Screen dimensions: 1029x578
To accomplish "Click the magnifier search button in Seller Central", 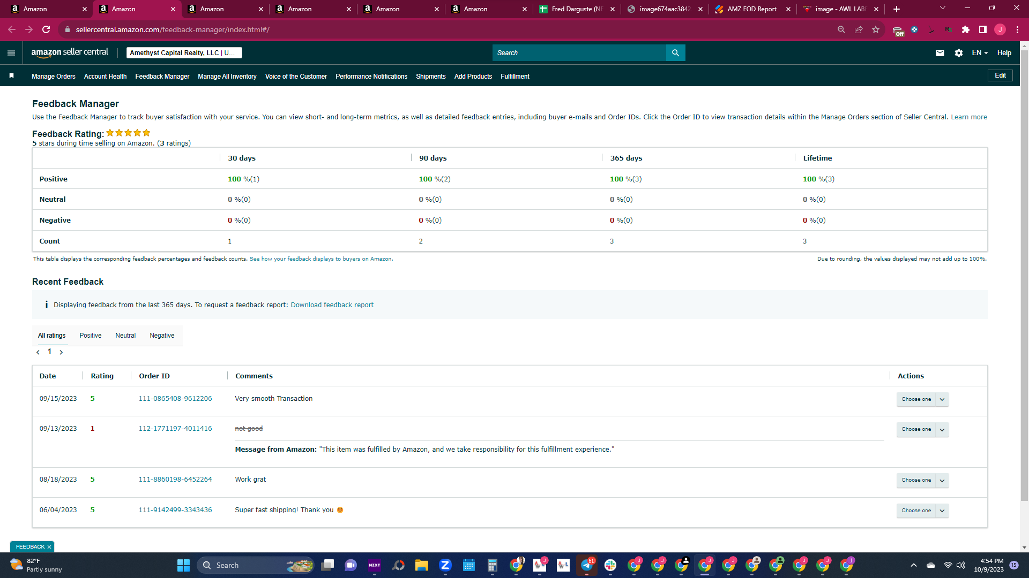I will (x=675, y=52).
